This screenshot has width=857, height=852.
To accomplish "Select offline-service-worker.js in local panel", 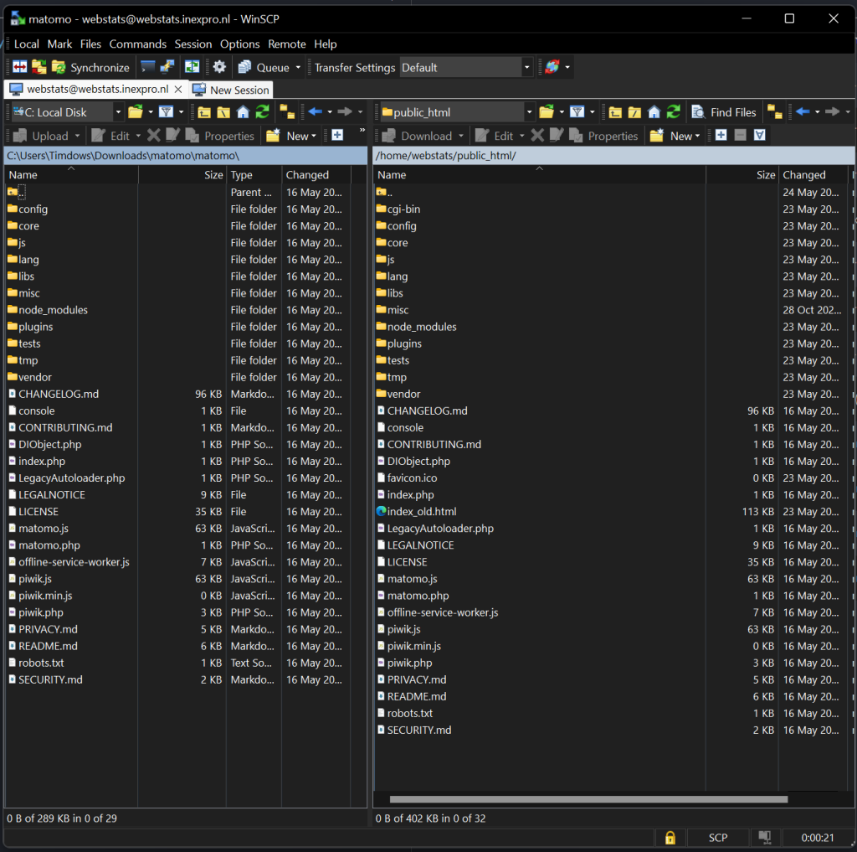I will click(74, 562).
